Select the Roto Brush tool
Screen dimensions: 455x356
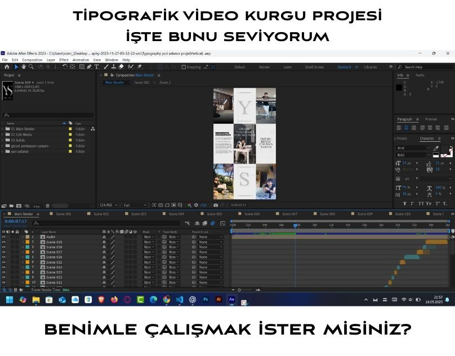(x=131, y=67)
